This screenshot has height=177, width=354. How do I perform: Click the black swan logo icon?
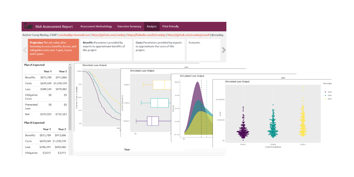pyautogui.click(x=28, y=26)
